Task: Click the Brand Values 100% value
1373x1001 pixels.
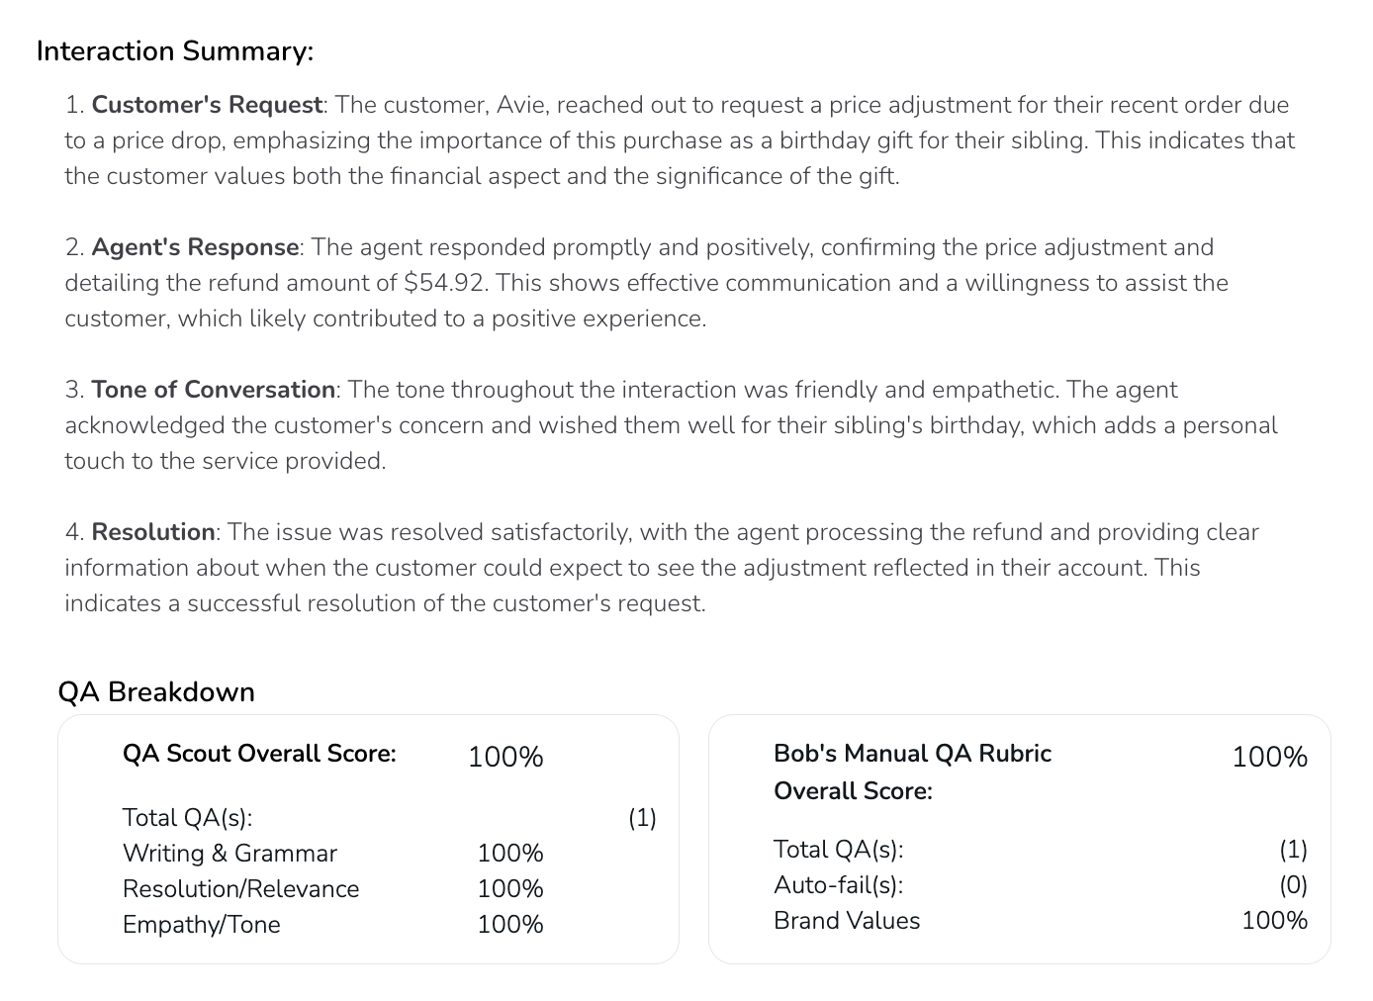Action: pyautogui.click(x=1274, y=921)
